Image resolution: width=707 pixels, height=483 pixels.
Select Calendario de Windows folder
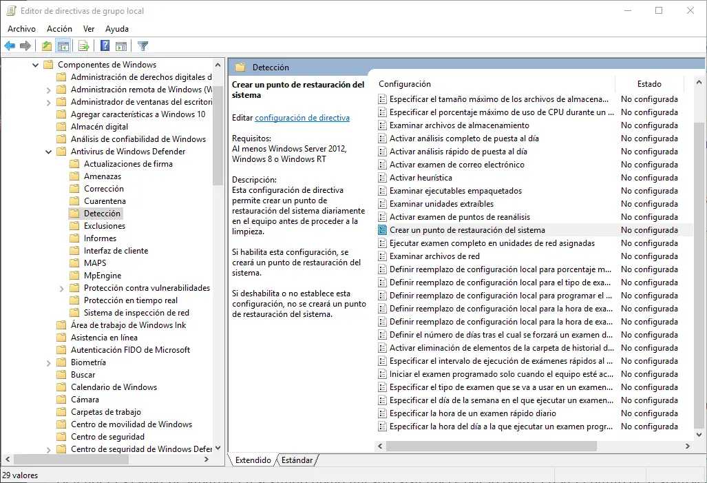click(114, 387)
